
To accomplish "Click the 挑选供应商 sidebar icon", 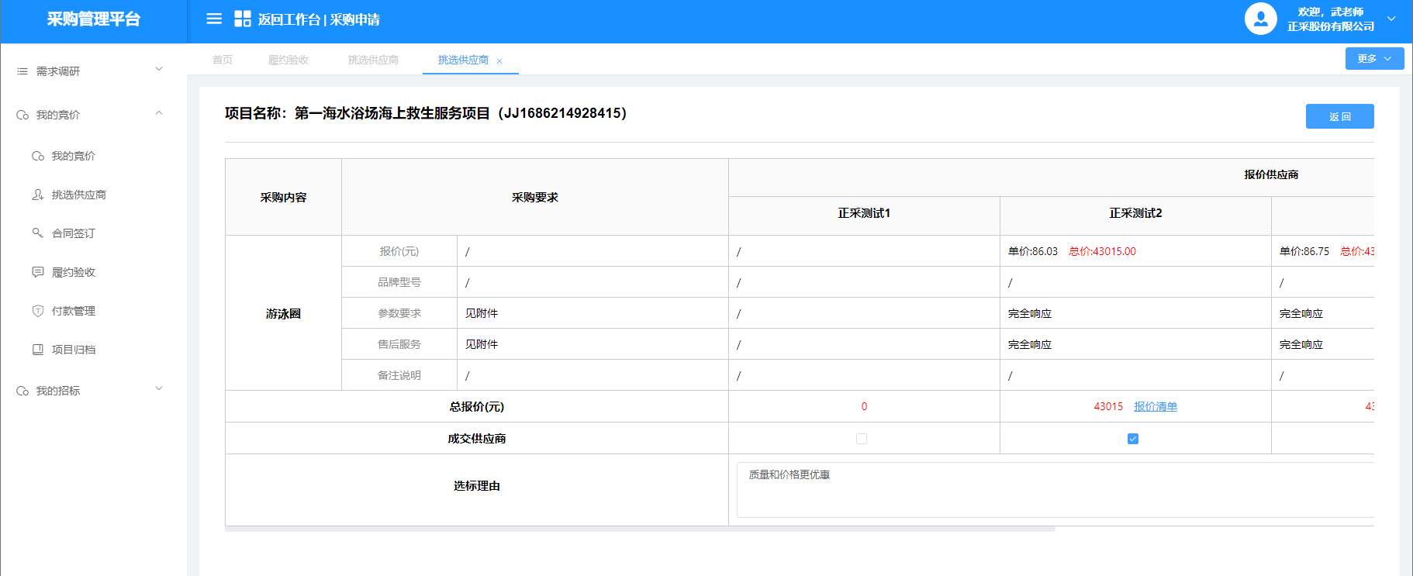I will pos(37,195).
